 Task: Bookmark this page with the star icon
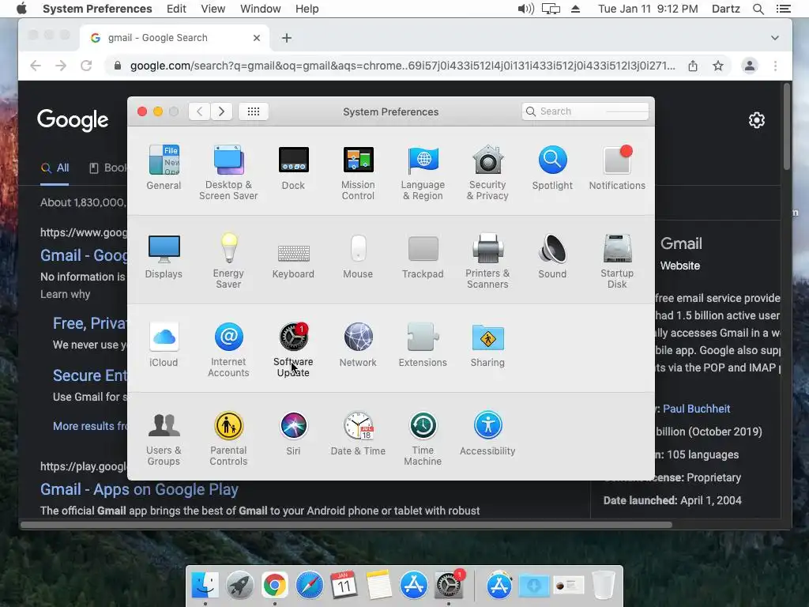(717, 66)
